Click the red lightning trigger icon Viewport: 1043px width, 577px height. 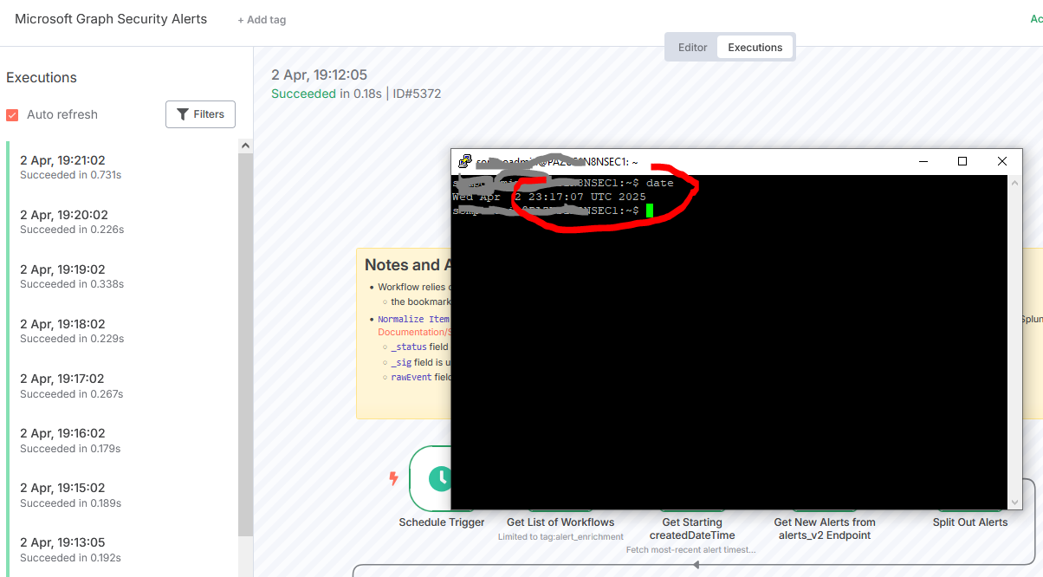393,478
